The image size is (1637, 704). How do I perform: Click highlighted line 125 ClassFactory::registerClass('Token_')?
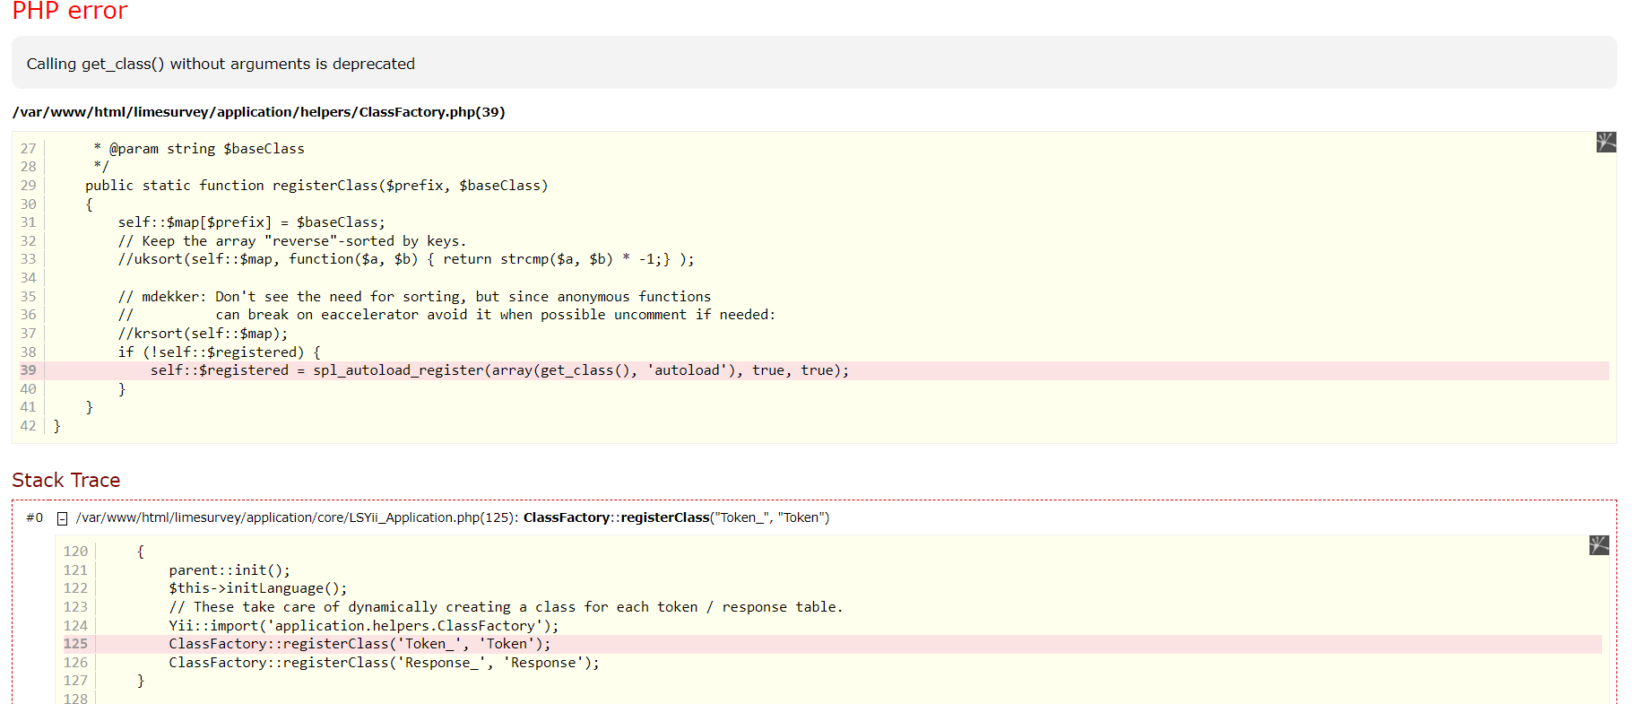pyautogui.click(x=359, y=644)
